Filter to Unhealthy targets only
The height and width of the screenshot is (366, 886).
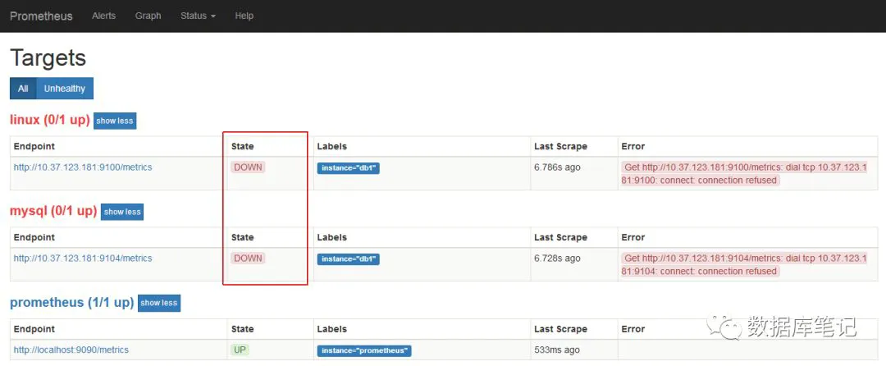[65, 89]
